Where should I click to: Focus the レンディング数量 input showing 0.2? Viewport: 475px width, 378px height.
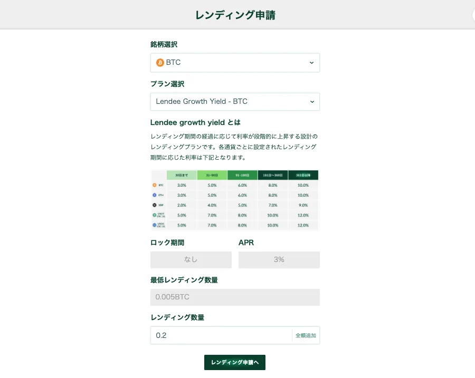pyautogui.click(x=221, y=335)
